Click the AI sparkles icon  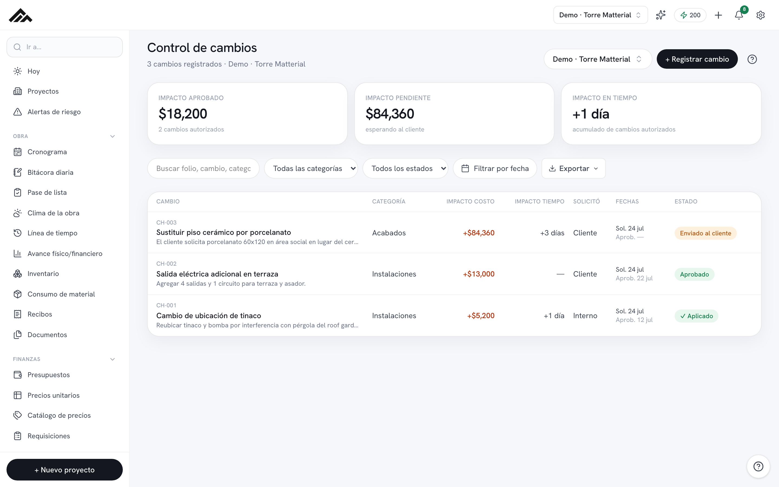[x=661, y=15]
